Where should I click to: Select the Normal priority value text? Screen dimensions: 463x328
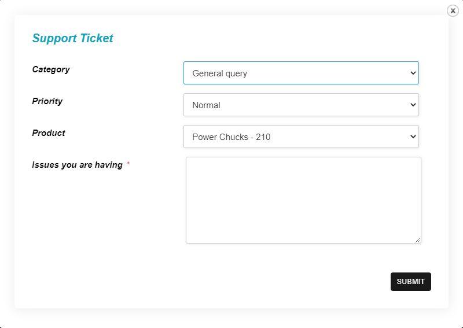[206, 105]
